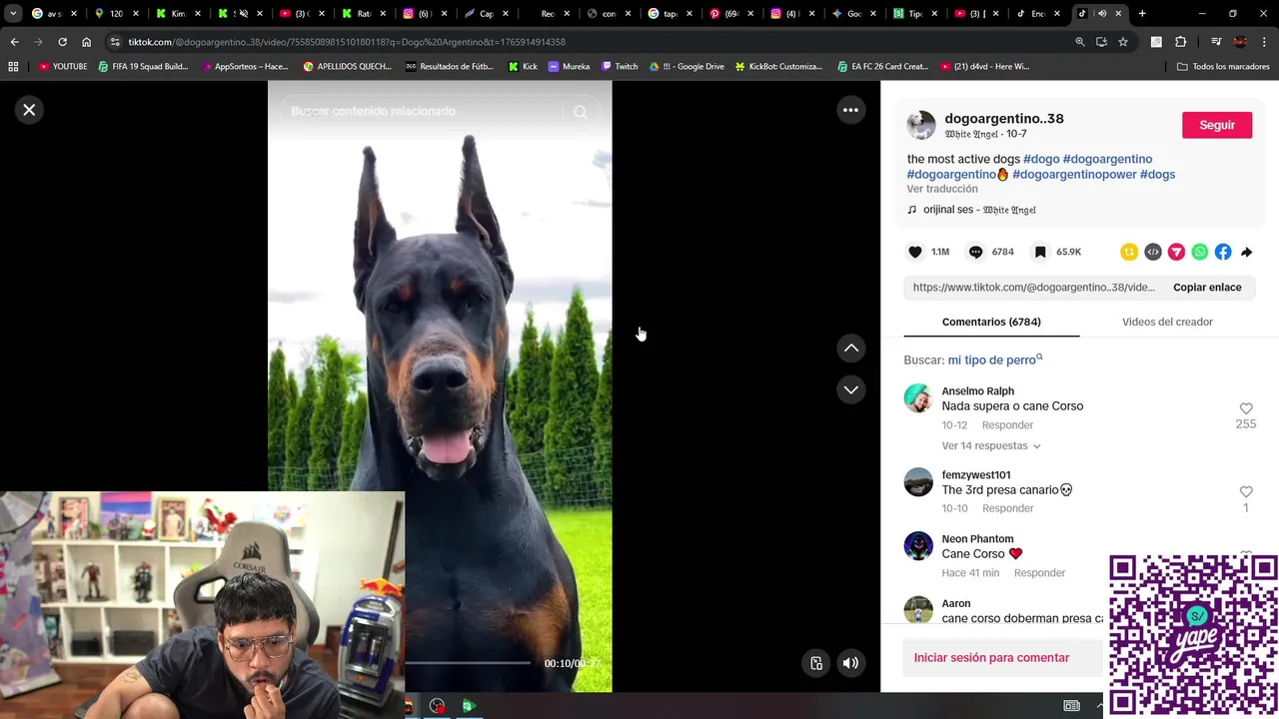Click the browser address bar URL
The width and height of the screenshot is (1279, 719).
click(346, 42)
